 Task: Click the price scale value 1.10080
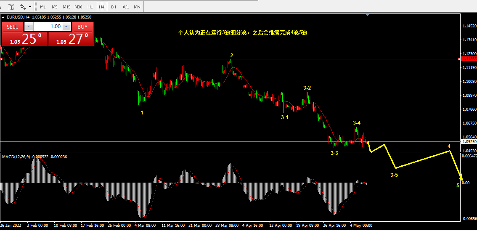tap(469, 82)
